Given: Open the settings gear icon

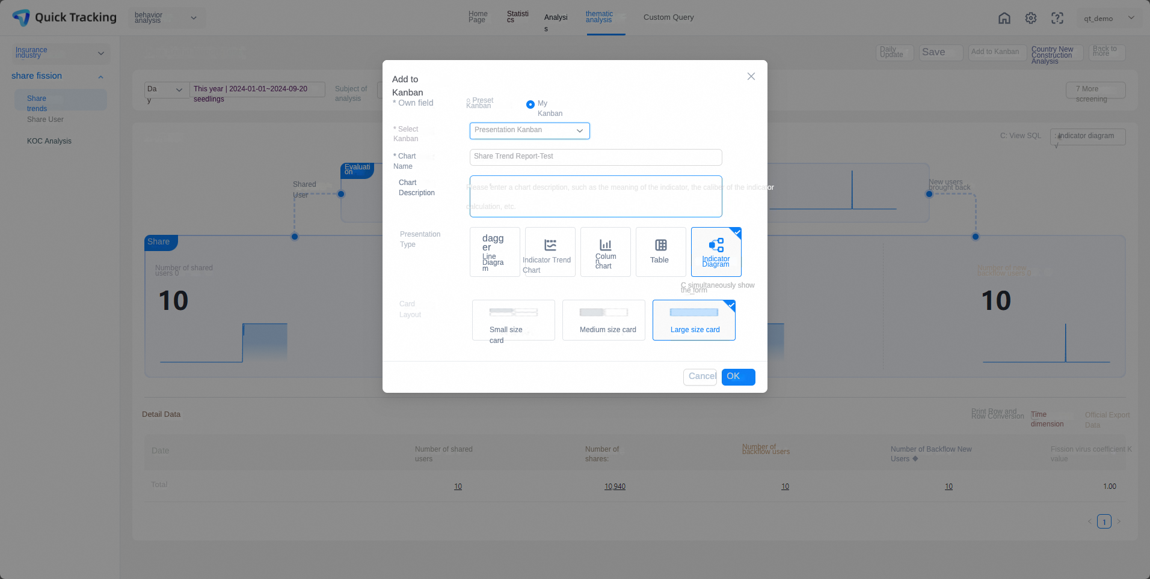Looking at the screenshot, I should coord(1031,18).
